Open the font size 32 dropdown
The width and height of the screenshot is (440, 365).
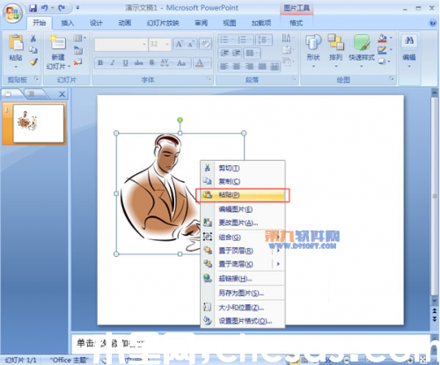click(x=167, y=45)
